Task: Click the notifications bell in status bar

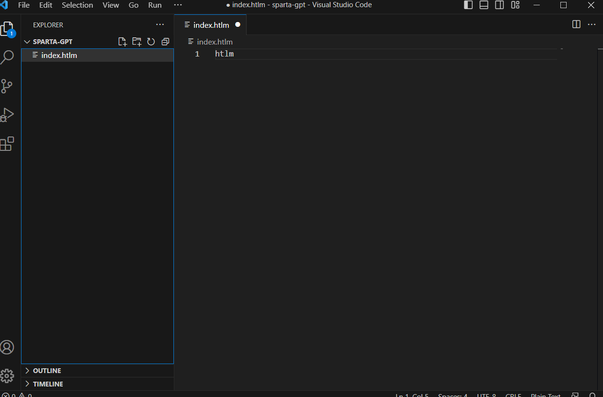Action: pyautogui.click(x=592, y=395)
